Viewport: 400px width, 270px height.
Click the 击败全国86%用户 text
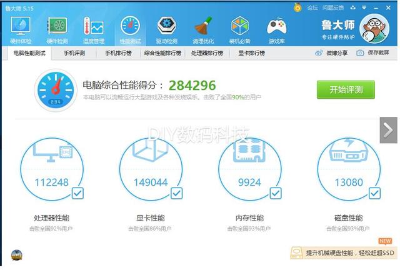(x=150, y=229)
